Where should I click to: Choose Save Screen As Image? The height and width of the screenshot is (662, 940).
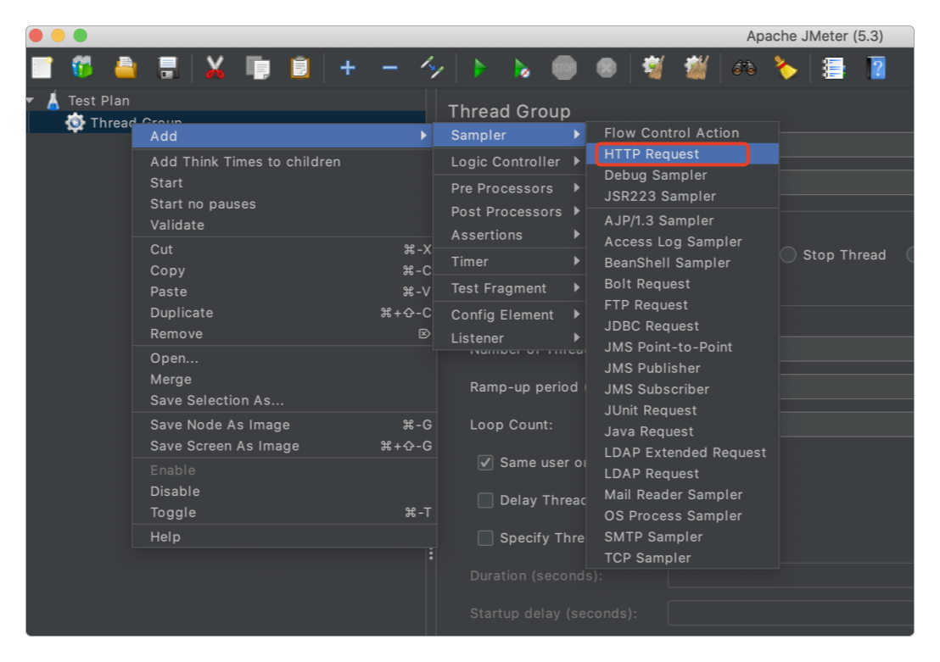283,446
